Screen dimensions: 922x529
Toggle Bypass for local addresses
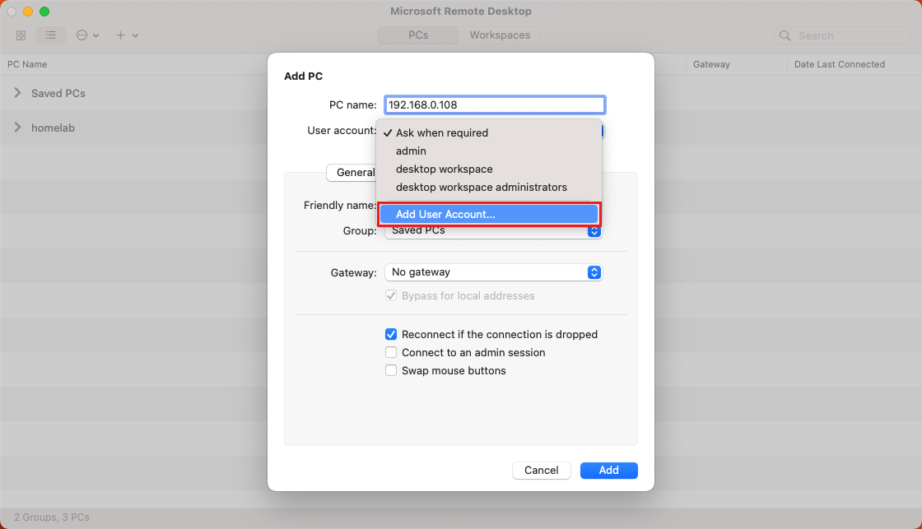point(391,295)
